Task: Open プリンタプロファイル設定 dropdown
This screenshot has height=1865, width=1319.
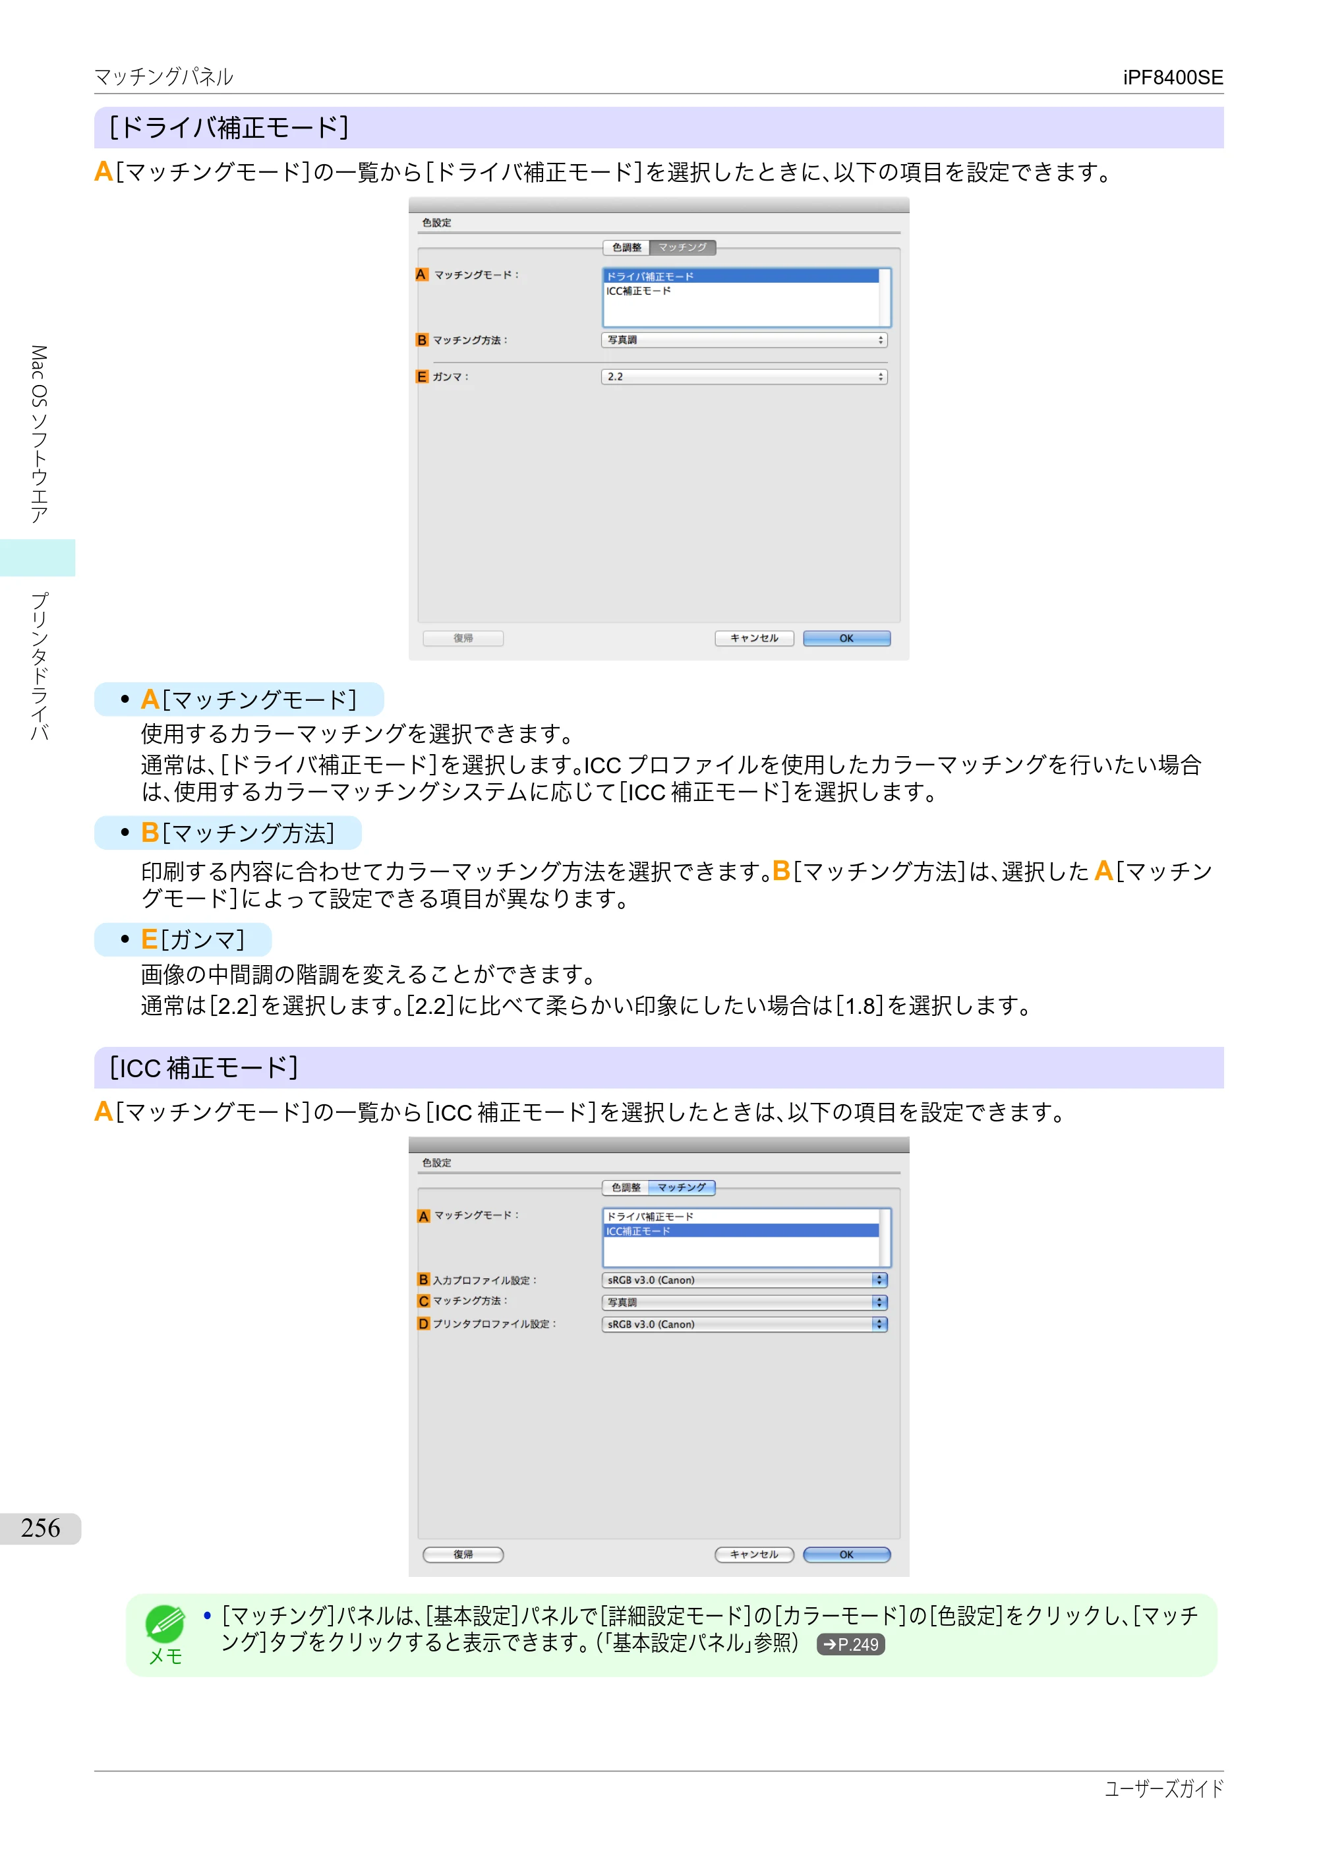Action: tap(744, 1324)
